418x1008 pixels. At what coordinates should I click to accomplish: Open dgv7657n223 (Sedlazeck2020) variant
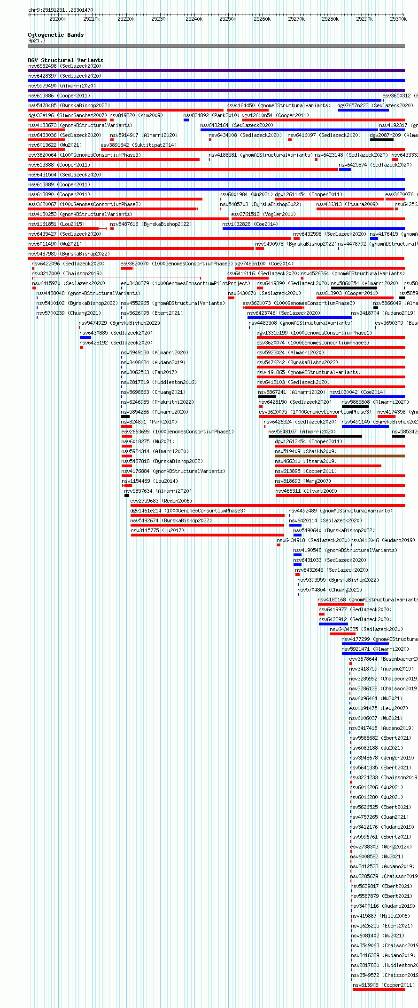click(x=375, y=105)
